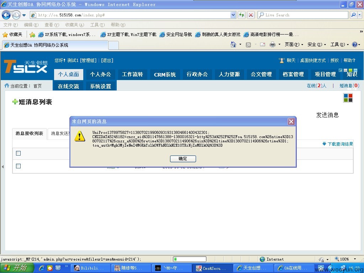
Task: Click the RSS feeds icon
Action: [x=248, y=44]
